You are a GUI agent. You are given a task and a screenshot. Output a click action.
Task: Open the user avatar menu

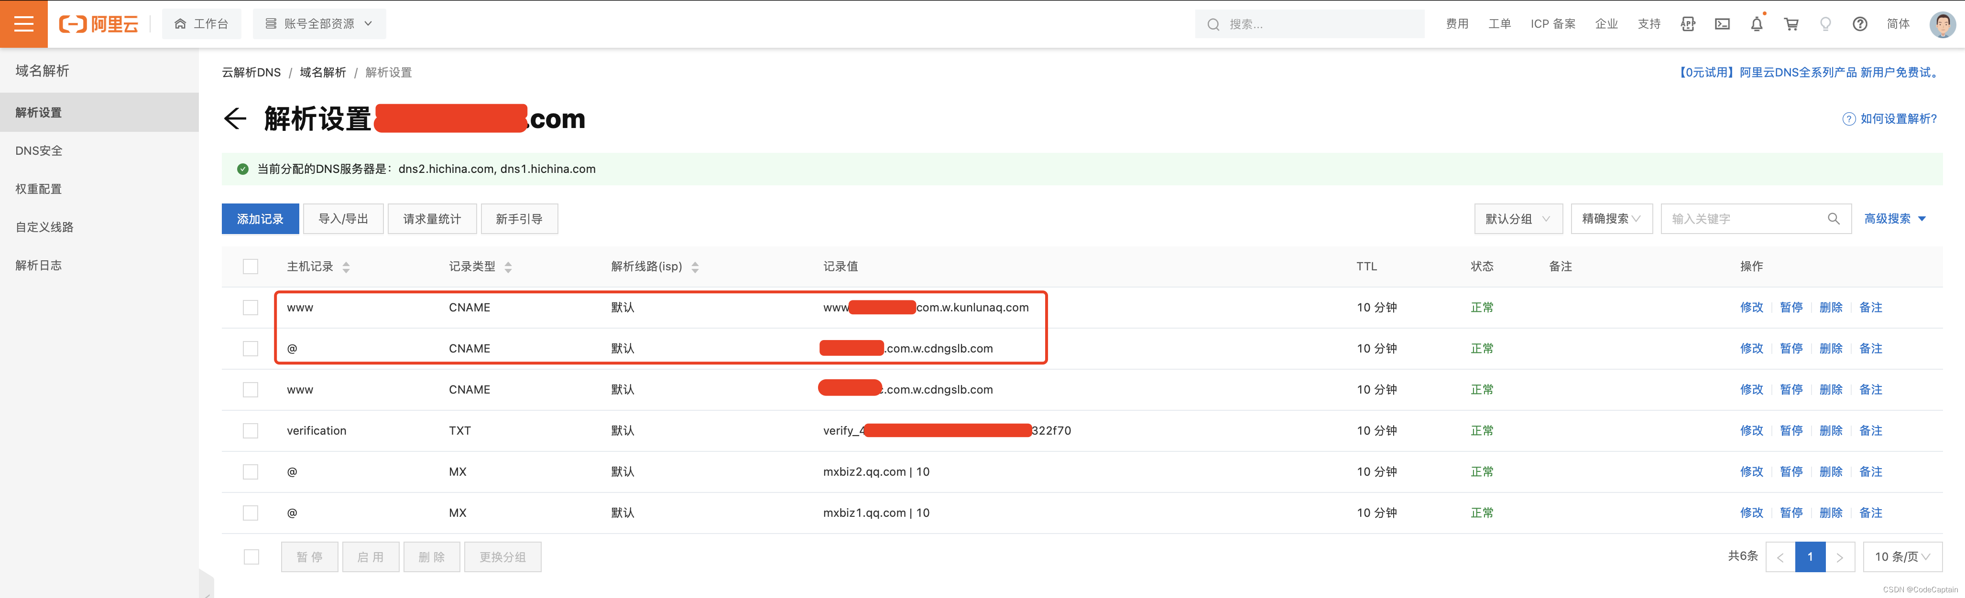(x=1942, y=23)
